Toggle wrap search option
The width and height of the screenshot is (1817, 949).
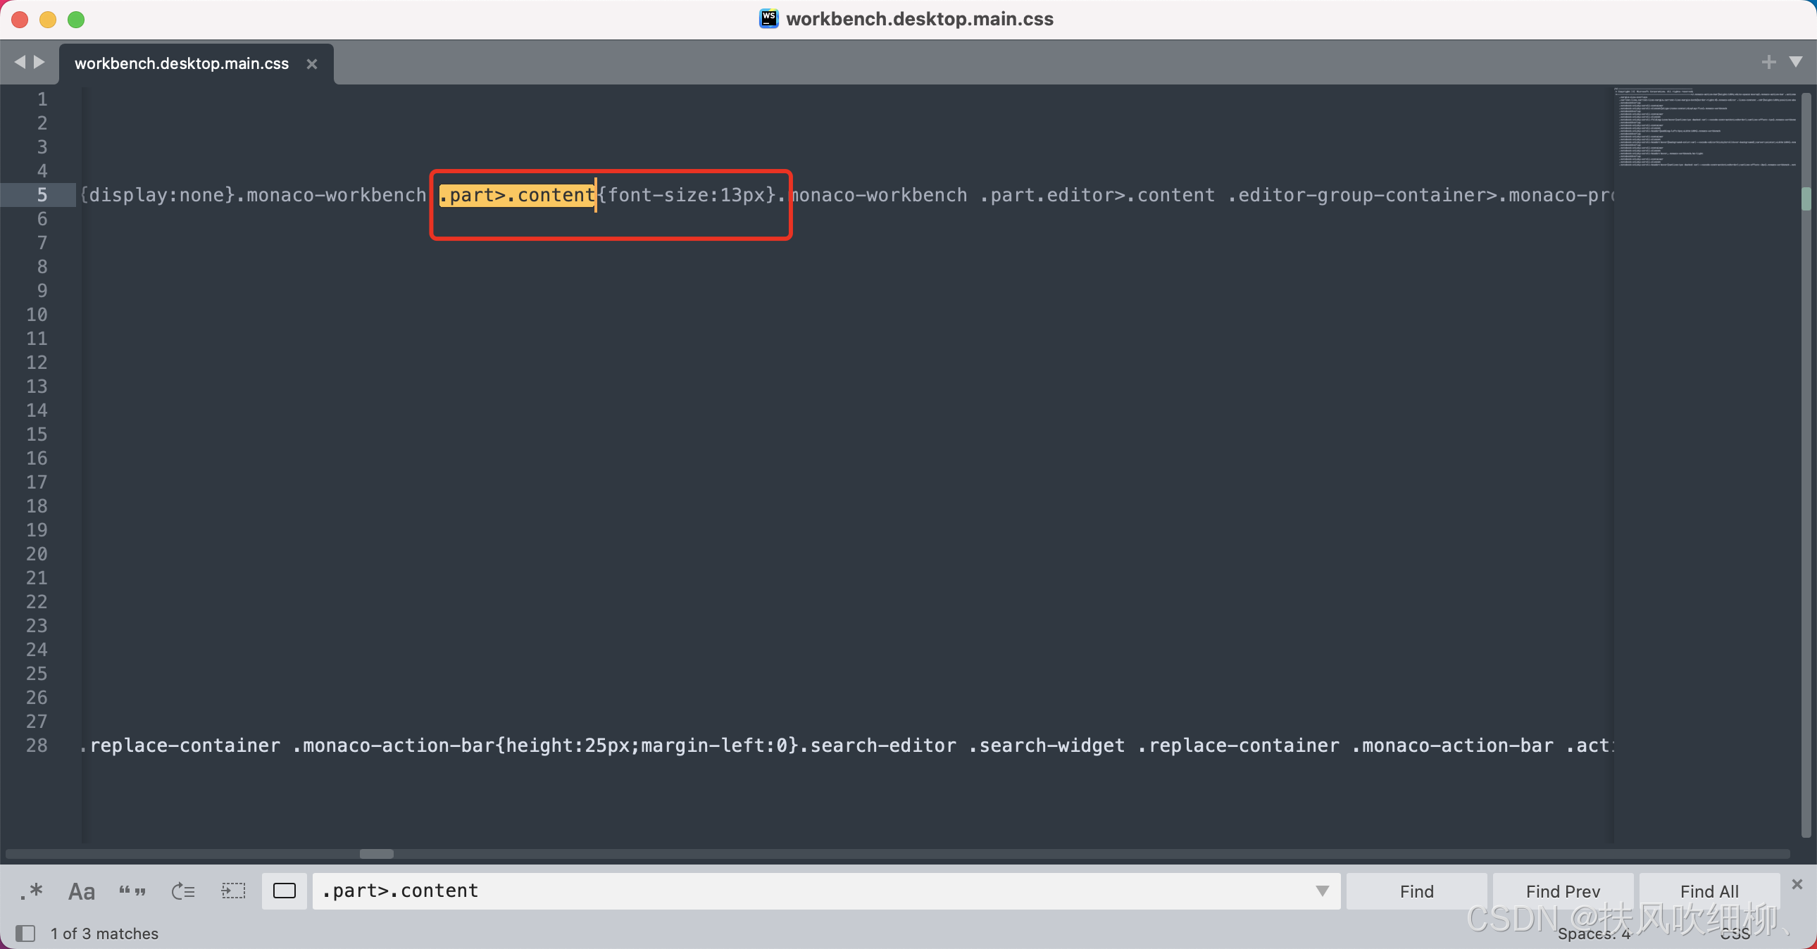182,891
